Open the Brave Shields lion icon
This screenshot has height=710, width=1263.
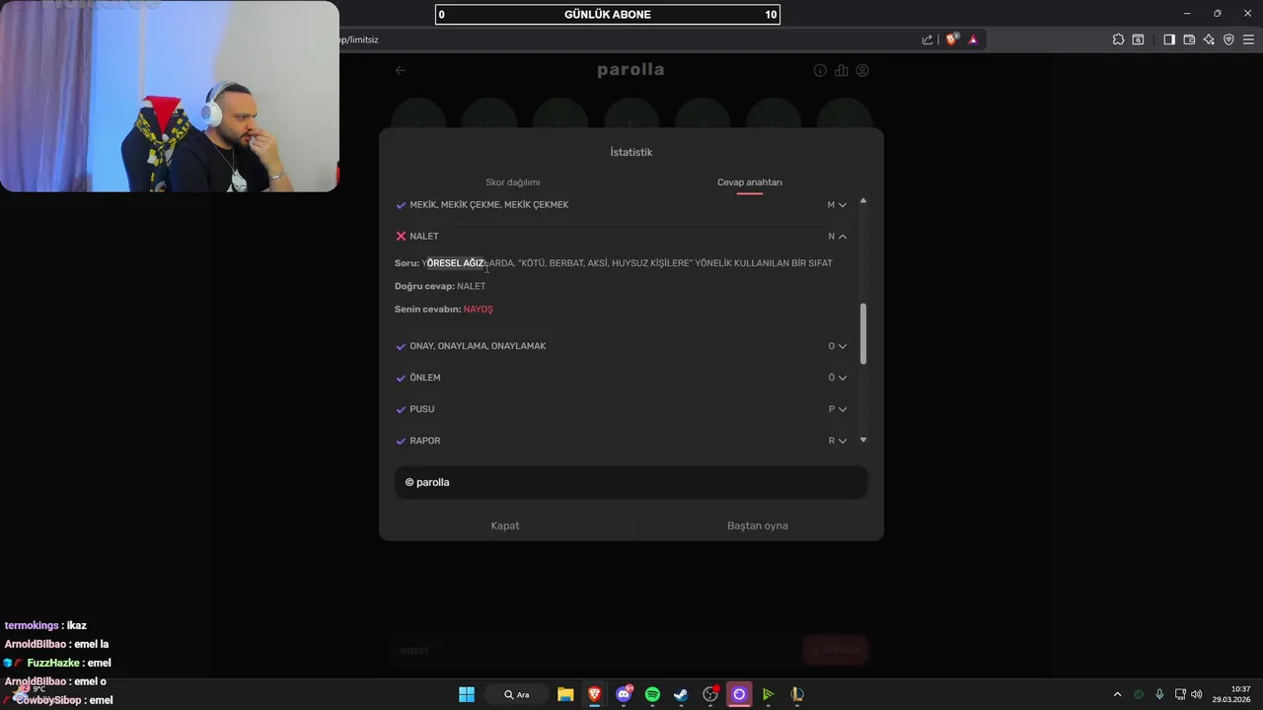(x=951, y=39)
